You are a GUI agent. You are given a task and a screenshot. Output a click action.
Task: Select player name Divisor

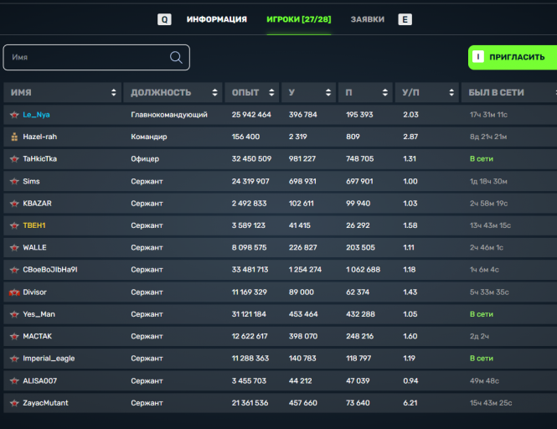[35, 292]
